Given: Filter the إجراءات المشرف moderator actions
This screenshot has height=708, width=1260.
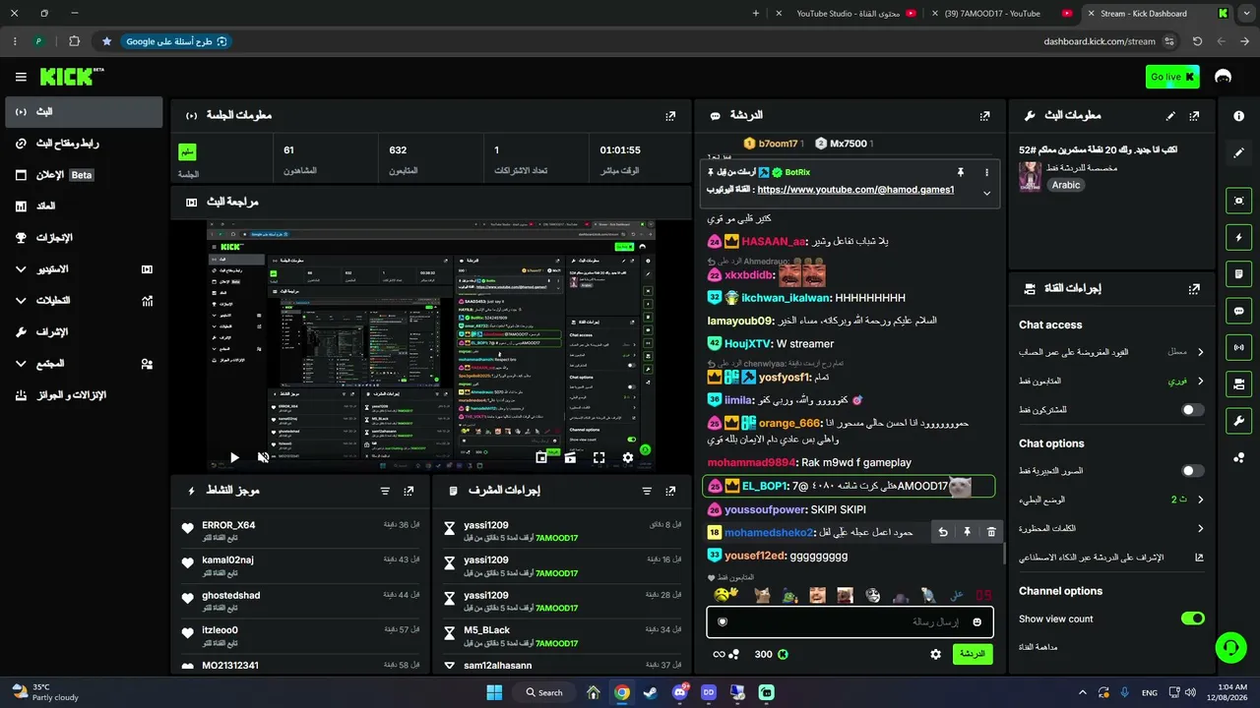Looking at the screenshot, I should point(647,491).
